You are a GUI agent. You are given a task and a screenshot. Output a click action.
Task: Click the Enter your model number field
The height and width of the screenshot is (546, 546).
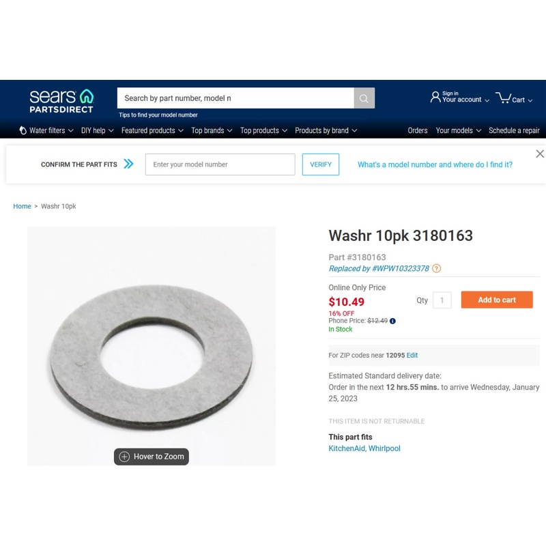[220, 164]
